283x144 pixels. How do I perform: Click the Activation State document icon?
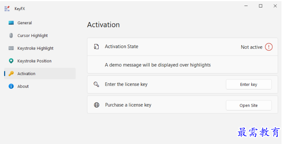pos(96,47)
